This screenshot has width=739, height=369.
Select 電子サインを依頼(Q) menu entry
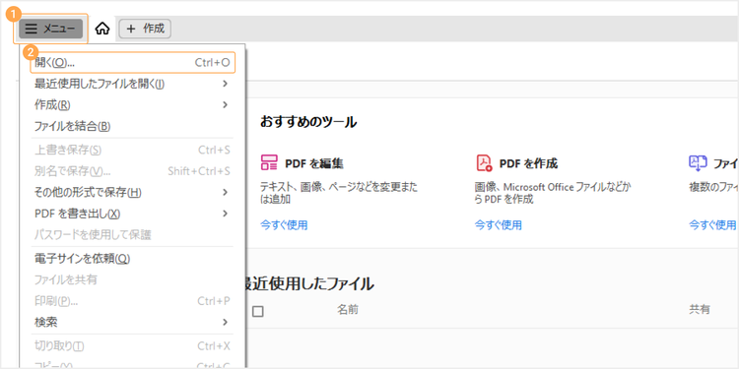(x=132, y=259)
